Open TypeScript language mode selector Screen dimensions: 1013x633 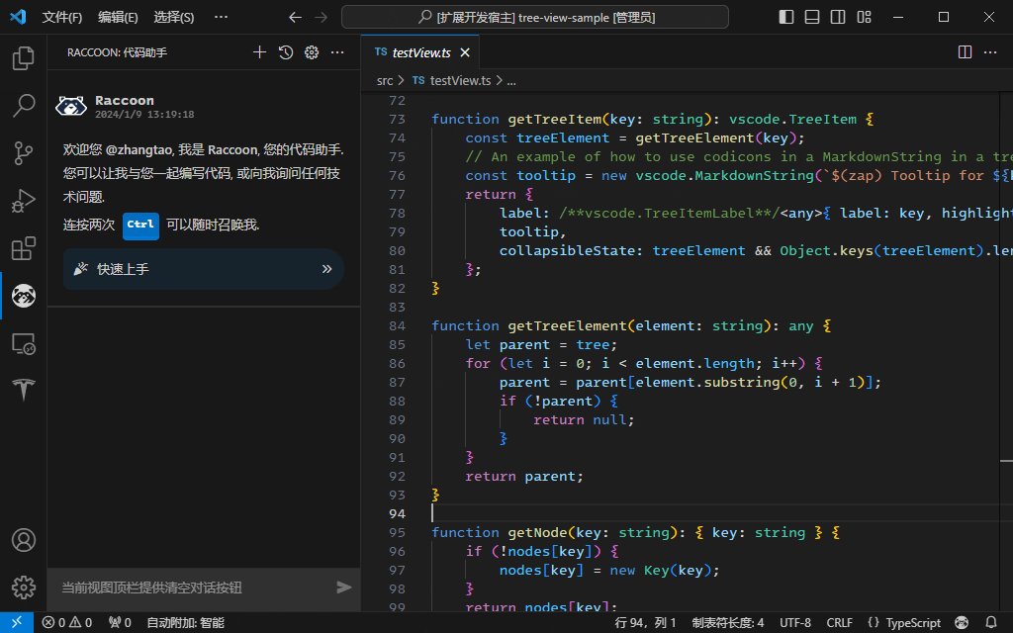click(904, 623)
